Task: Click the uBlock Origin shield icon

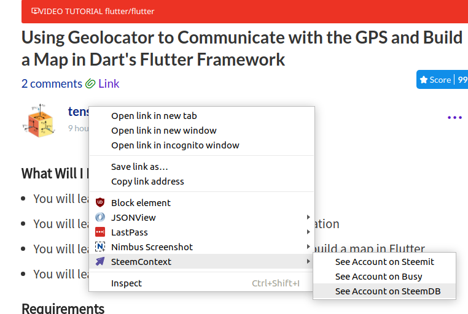Action: (100, 202)
